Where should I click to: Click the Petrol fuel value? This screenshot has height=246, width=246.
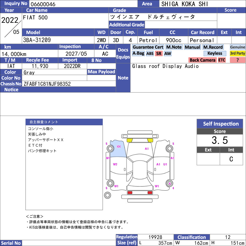click(x=148, y=40)
